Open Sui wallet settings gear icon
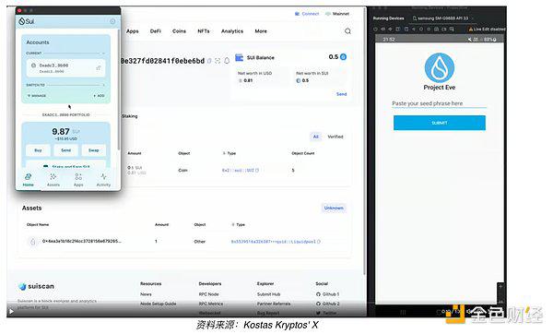 112,21
